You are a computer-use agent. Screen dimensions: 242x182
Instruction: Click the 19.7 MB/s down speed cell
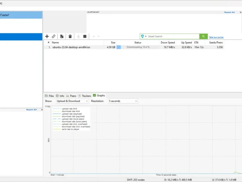click(x=169, y=47)
